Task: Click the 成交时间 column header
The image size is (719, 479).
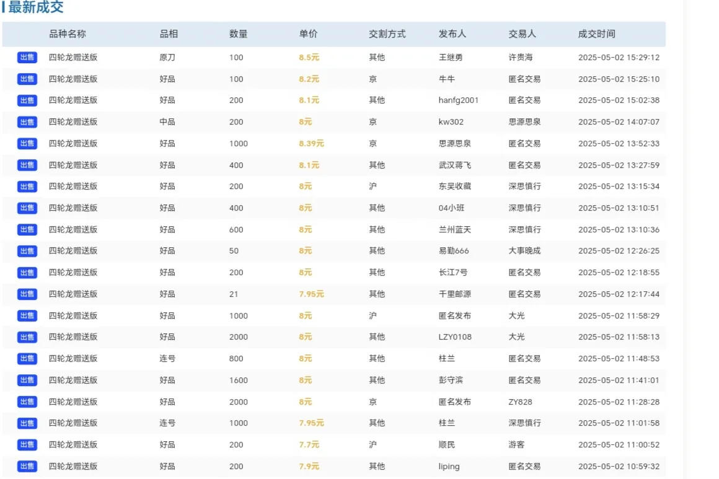Action: coord(596,34)
